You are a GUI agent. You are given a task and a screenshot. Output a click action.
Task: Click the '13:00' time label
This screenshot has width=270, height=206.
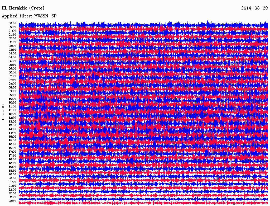[12, 121]
